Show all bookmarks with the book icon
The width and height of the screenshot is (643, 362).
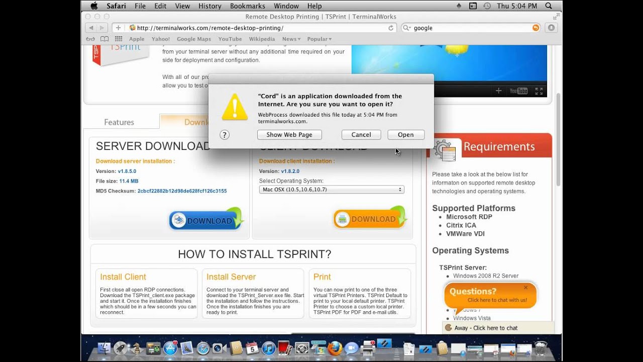tap(104, 39)
